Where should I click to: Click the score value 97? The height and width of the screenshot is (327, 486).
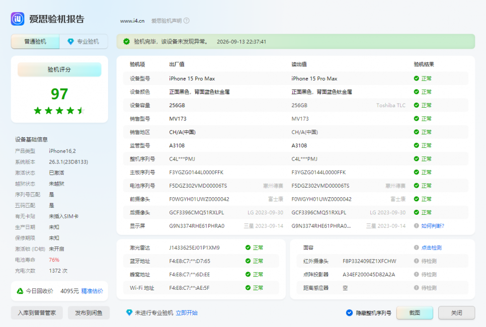click(x=59, y=94)
